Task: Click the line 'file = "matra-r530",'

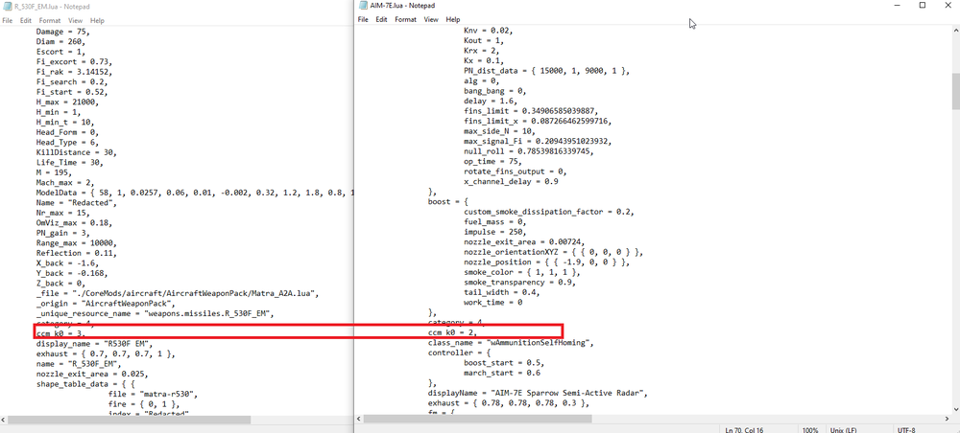Action: [153, 395]
